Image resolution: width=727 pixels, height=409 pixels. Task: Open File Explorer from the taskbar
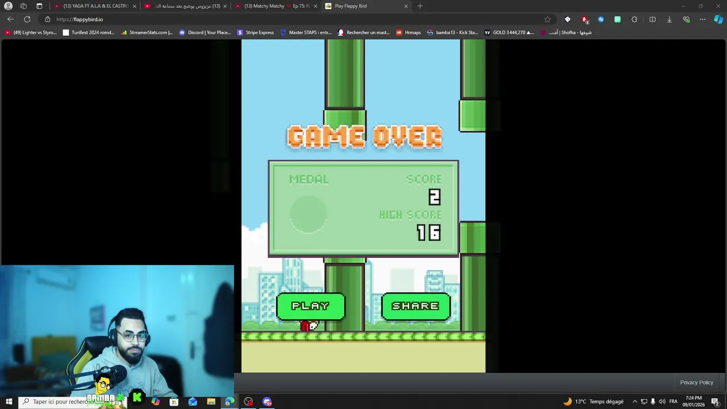tap(211, 402)
